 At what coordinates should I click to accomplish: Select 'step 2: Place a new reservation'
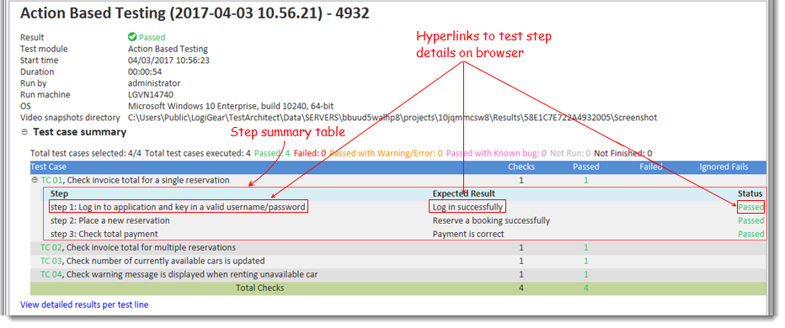point(110,220)
